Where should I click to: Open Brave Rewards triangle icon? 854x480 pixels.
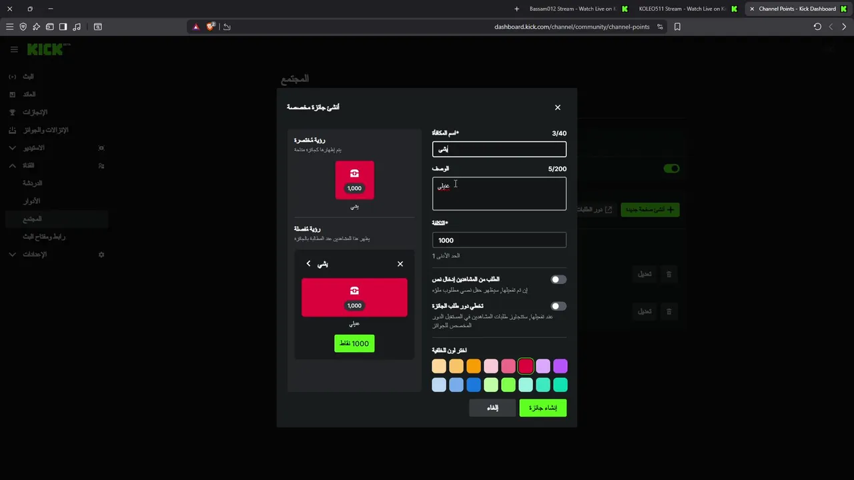[x=196, y=27]
